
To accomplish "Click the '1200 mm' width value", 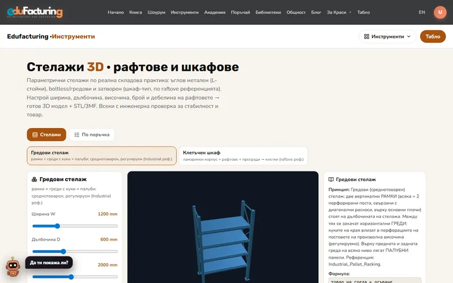I will [108, 214].
